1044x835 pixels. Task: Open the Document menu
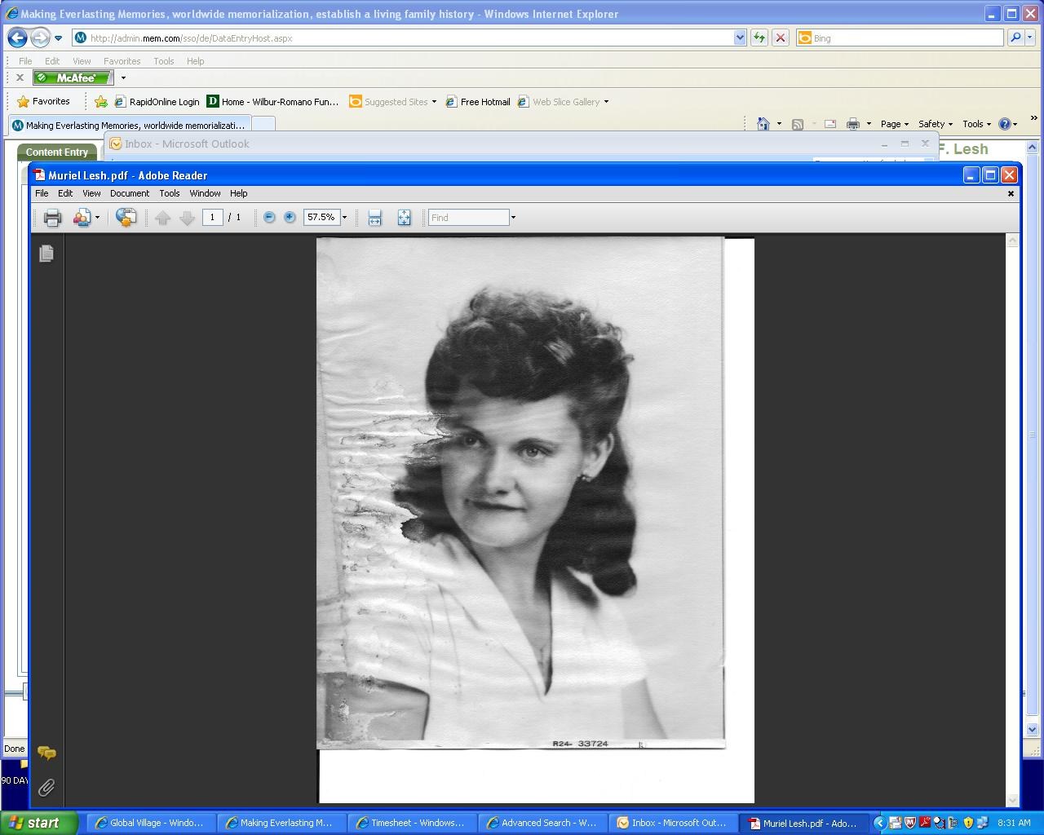129,193
